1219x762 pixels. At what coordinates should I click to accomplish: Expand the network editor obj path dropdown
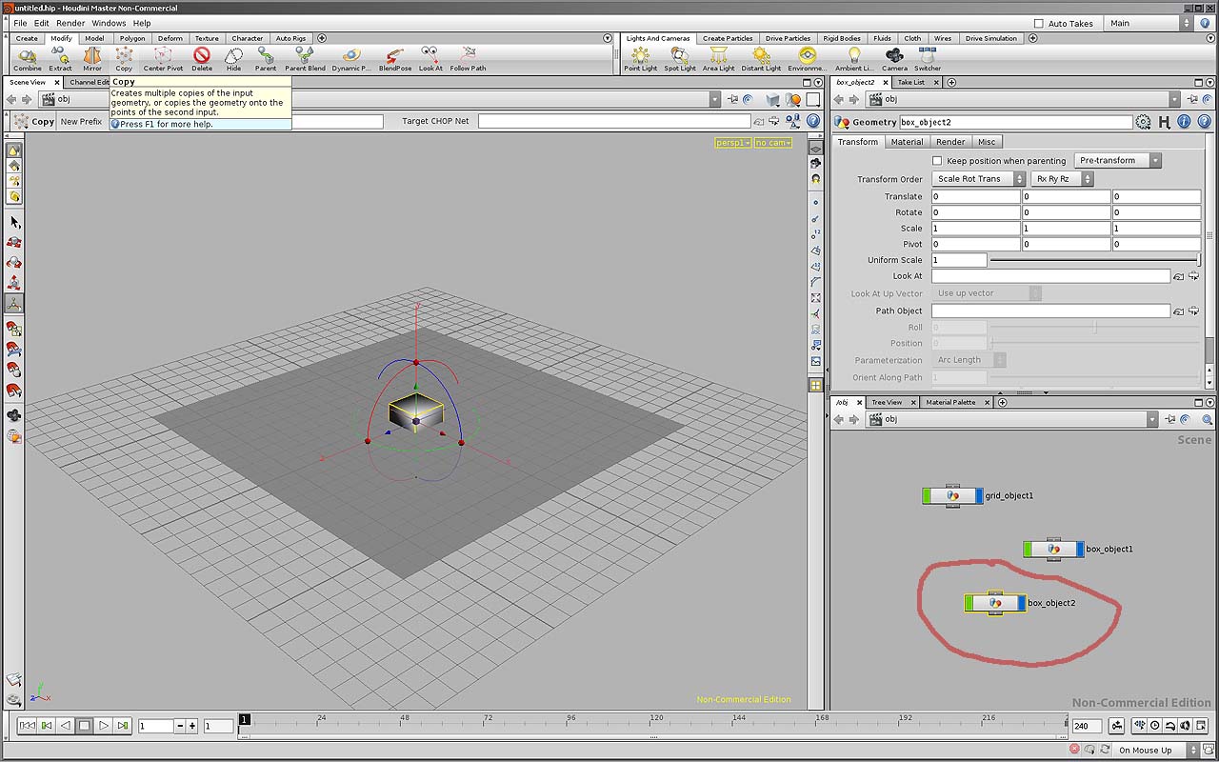click(x=1152, y=419)
